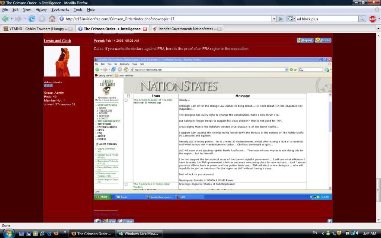This screenshot has height=238, width=381.
Task: Click the search magnifier button
Action: pyautogui.click(x=362, y=19)
